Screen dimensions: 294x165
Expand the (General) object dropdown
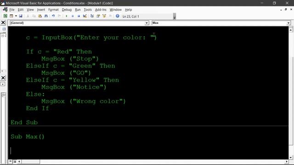click(147, 23)
